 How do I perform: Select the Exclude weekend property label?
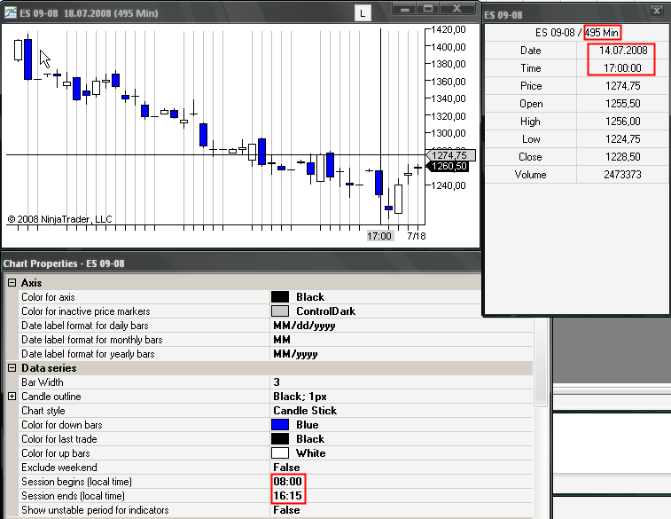pos(59,468)
